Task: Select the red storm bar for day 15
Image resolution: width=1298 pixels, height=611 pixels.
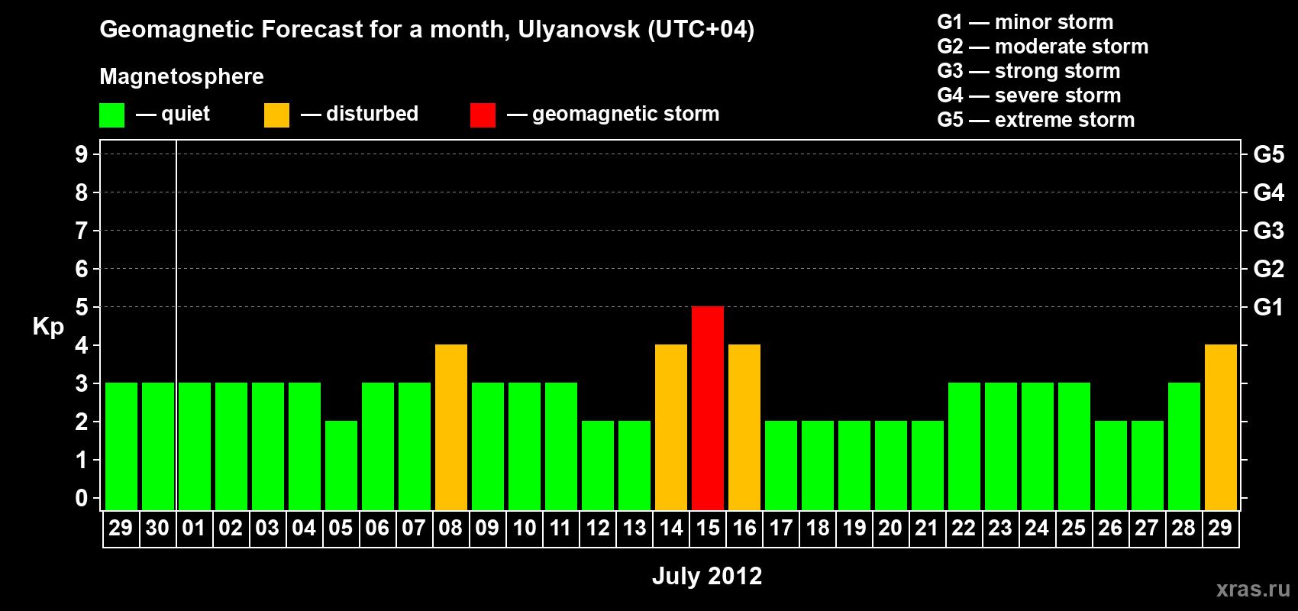Action: click(x=708, y=408)
